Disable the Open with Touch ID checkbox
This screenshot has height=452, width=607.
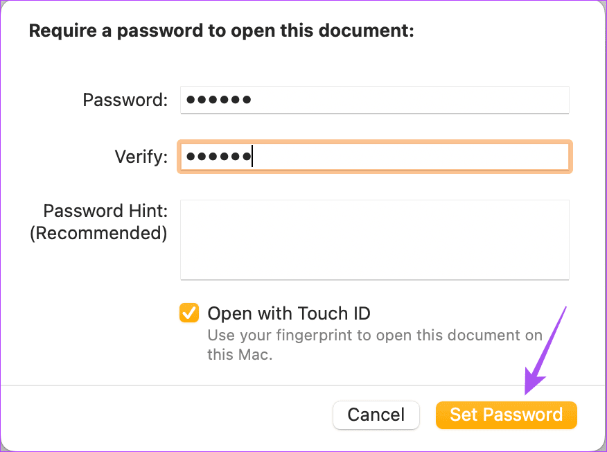coord(188,313)
